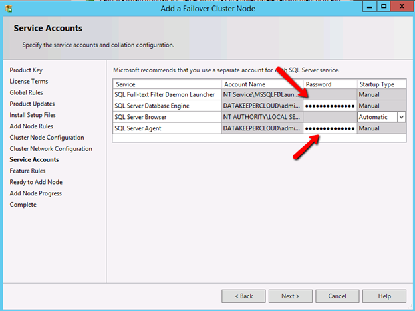Click the Database Engine password field
415x311 pixels.
point(329,106)
